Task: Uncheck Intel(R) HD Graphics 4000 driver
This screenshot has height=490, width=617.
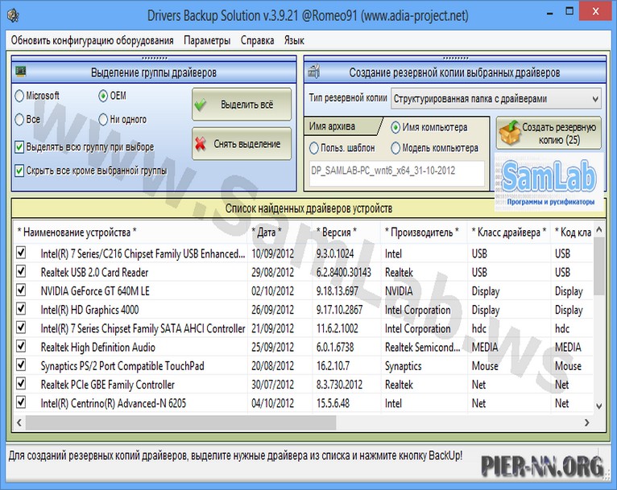Action: tap(21, 309)
